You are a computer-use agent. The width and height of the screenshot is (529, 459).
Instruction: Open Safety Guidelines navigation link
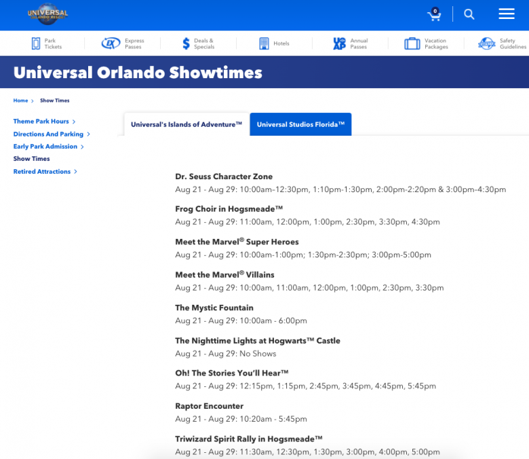click(x=513, y=43)
